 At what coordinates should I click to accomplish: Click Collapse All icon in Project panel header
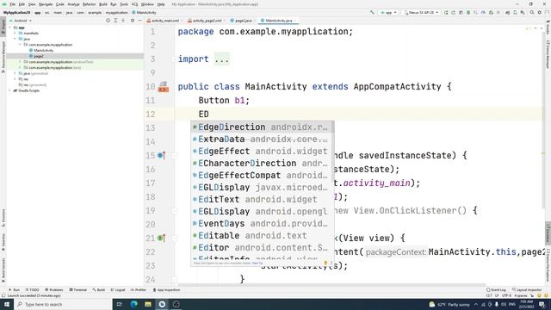pyautogui.click(x=123, y=21)
